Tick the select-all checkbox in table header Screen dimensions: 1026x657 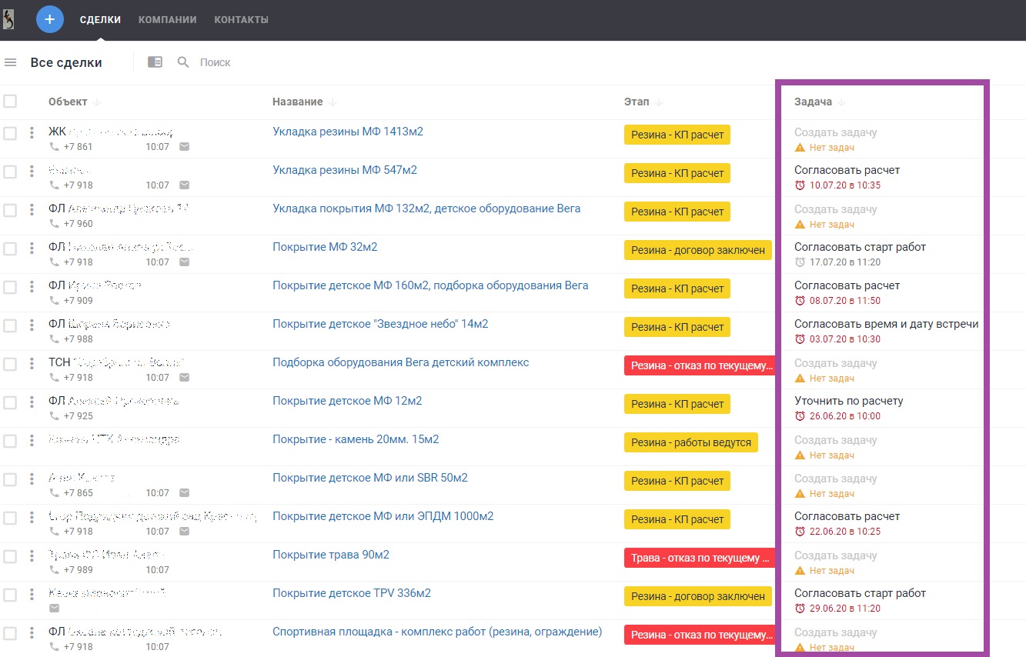(x=10, y=102)
